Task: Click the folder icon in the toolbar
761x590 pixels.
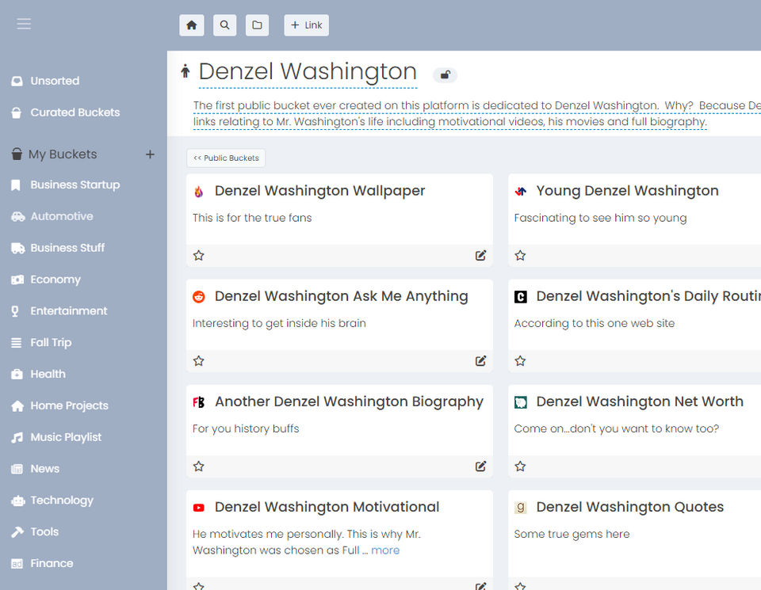Action: point(257,25)
